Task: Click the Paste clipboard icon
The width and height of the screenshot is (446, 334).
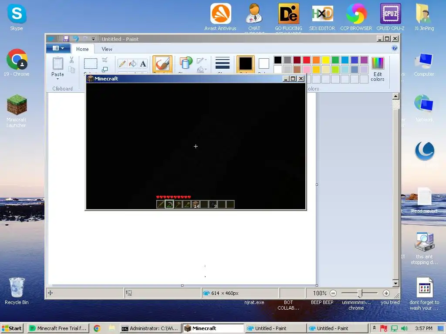Action: click(x=58, y=63)
